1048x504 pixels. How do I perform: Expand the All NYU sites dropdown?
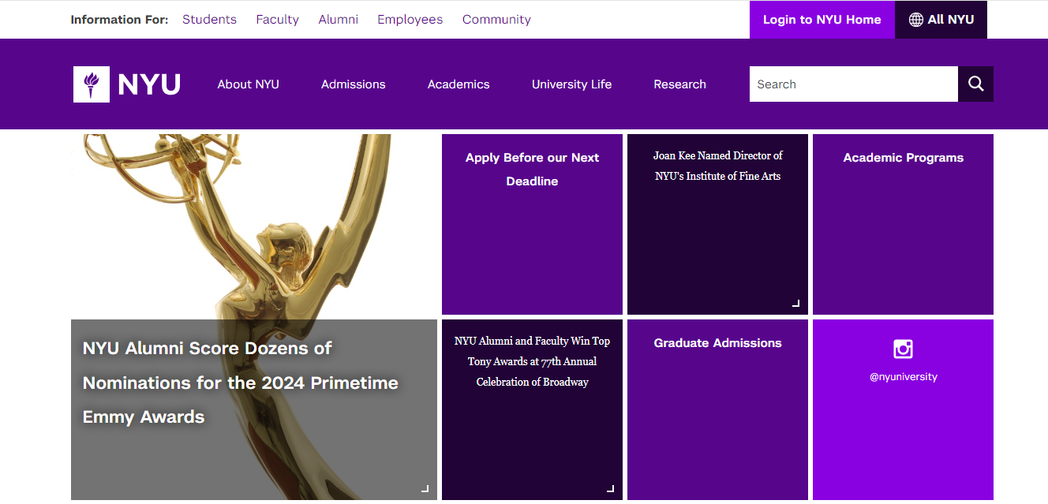[x=941, y=20]
